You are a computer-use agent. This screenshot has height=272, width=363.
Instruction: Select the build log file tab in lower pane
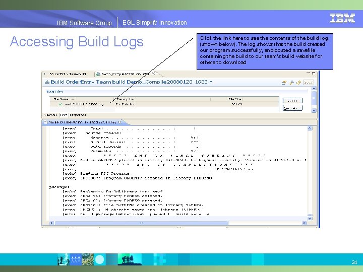click(82, 122)
